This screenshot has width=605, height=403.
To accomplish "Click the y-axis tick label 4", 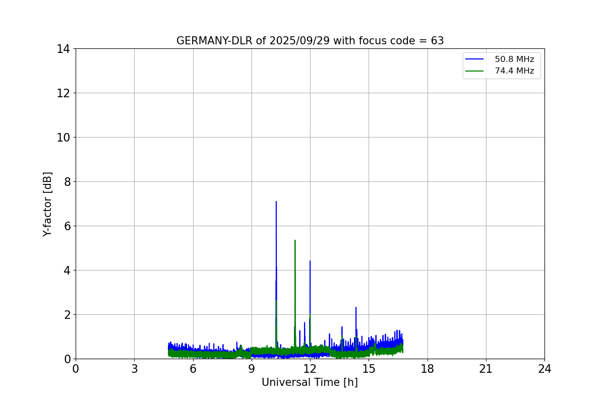I will pyautogui.click(x=67, y=271).
